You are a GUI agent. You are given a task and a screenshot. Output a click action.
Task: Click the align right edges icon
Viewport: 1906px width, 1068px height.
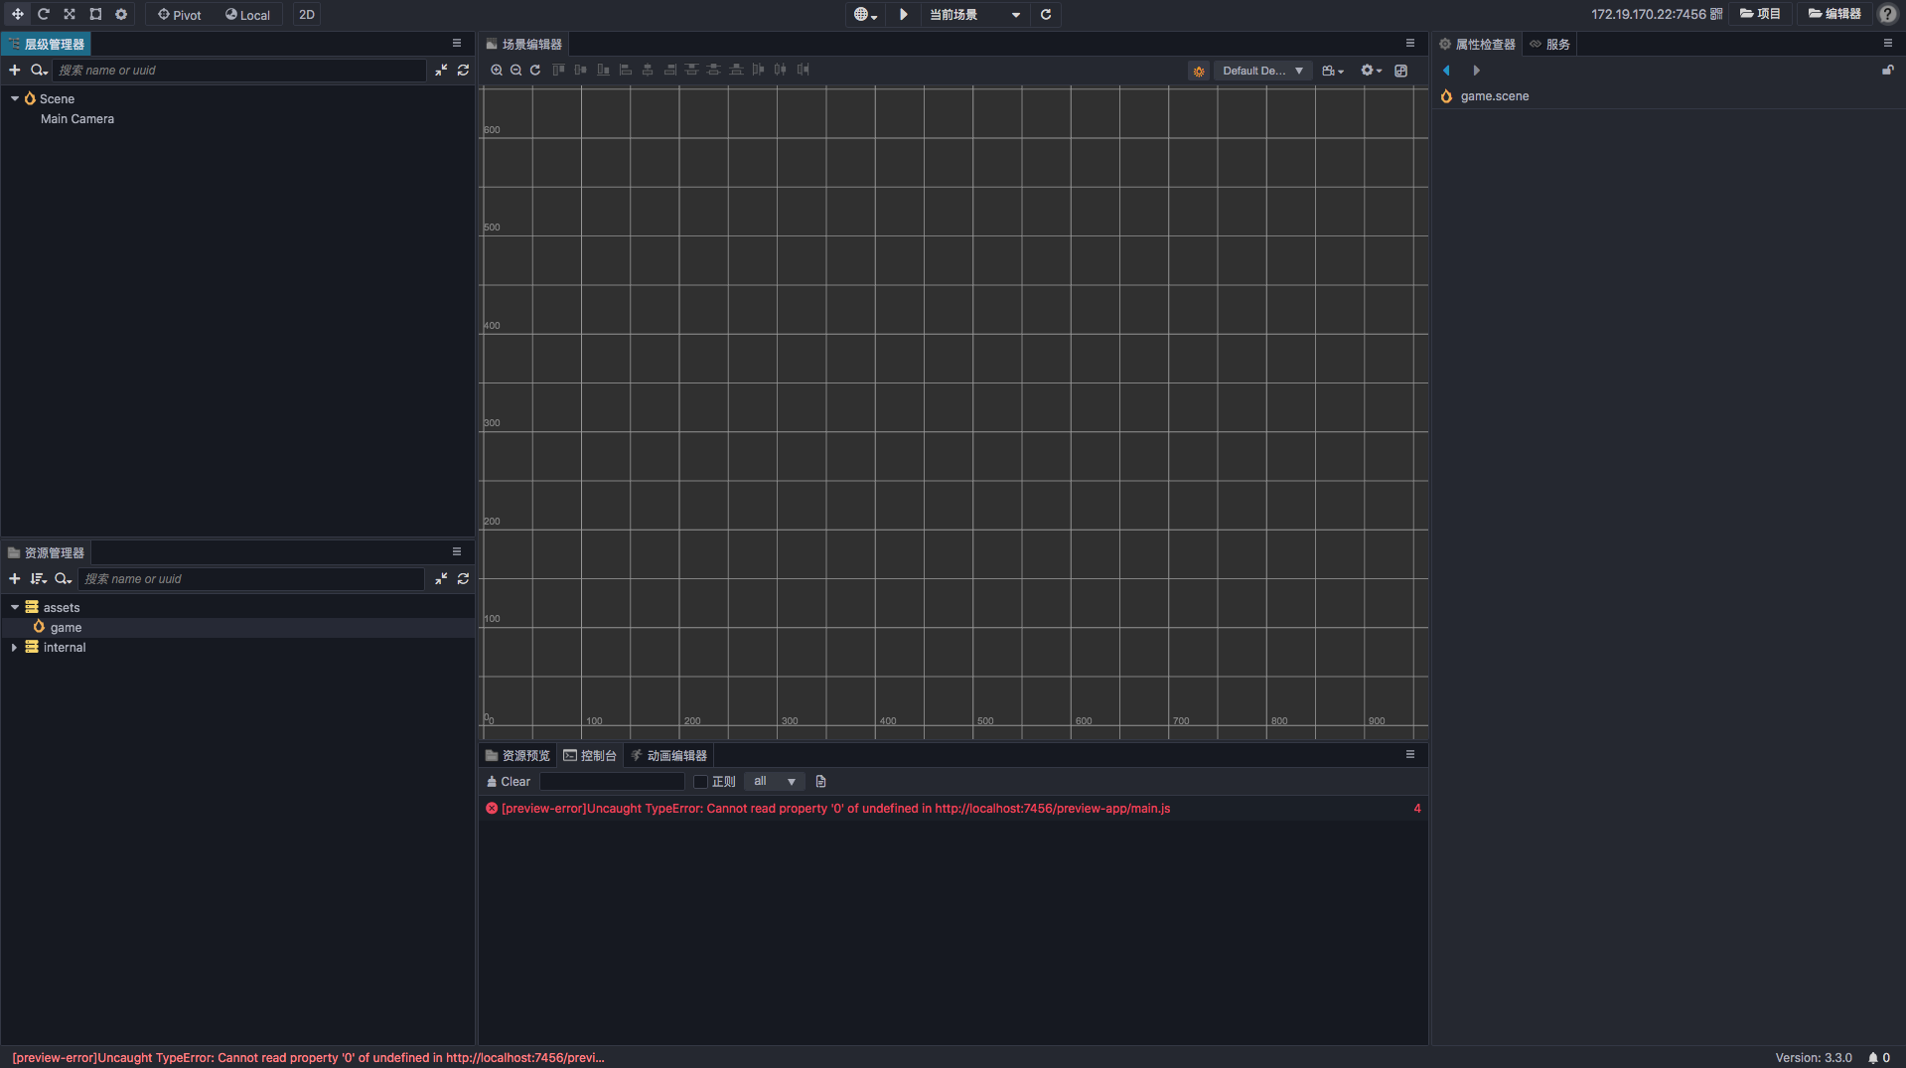[669, 70]
